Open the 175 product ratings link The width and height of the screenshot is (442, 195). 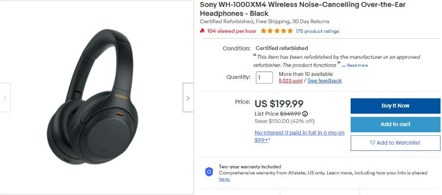click(x=317, y=31)
